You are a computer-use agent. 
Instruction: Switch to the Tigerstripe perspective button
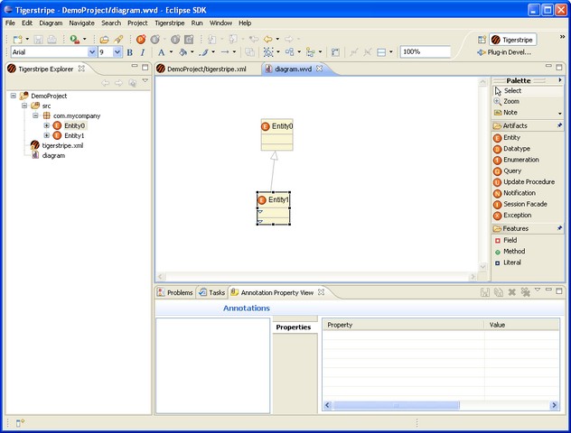513,40
